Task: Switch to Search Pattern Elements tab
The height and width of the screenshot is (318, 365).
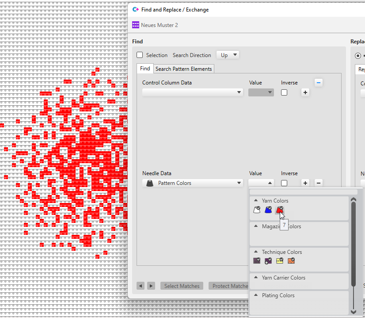Action: click(183, 69)
